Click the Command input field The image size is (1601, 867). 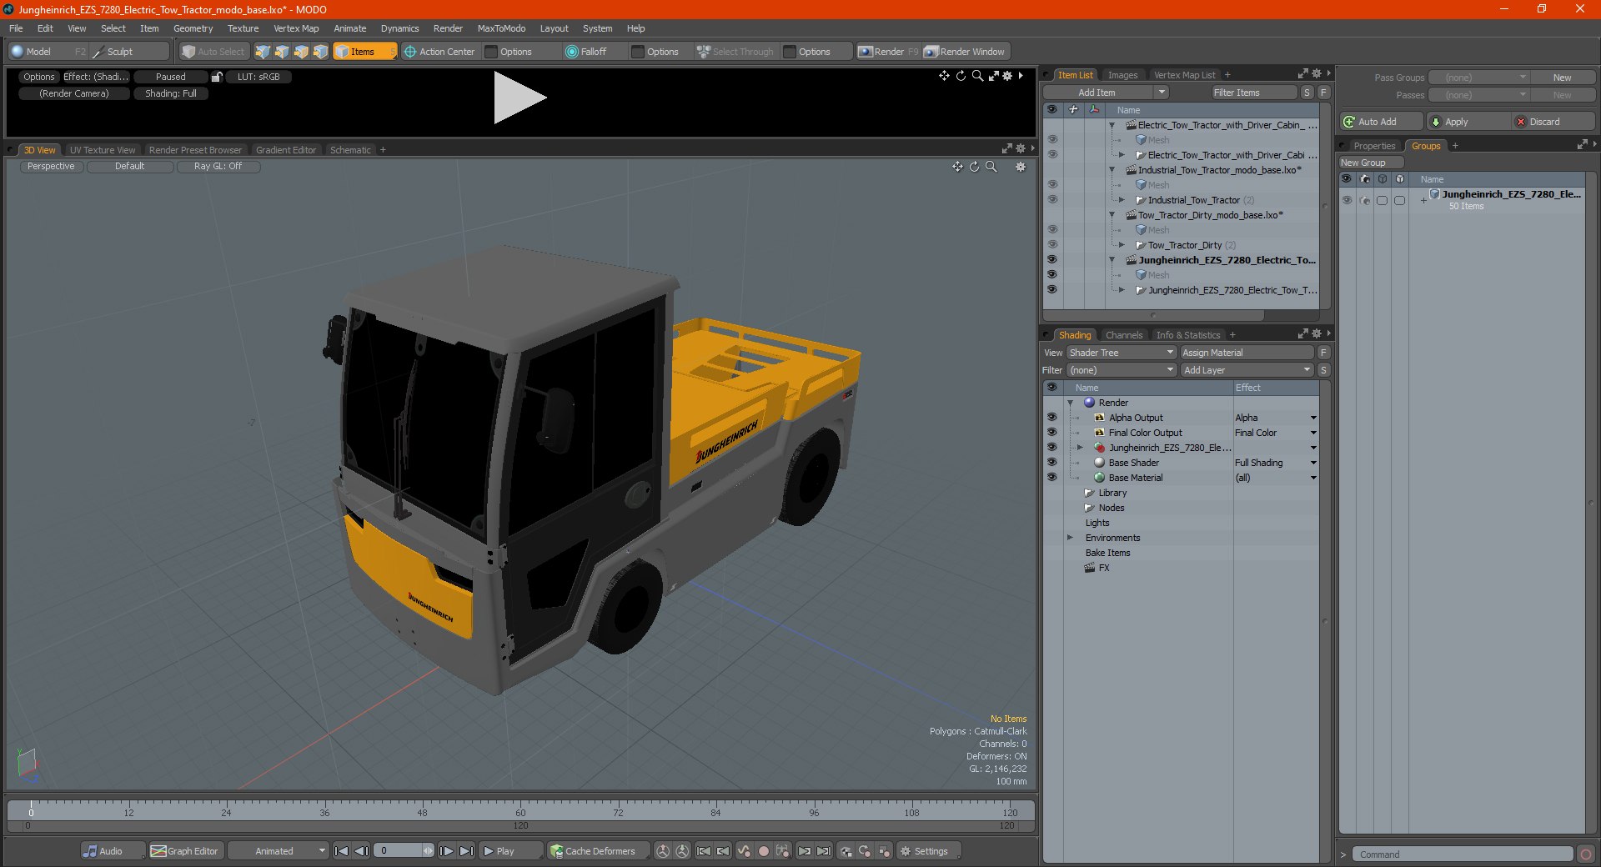pyautogui.click(x=1463, y=854)
